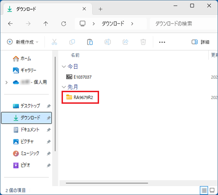Click the pin icon next to ピクチャ

pos(49,142)
